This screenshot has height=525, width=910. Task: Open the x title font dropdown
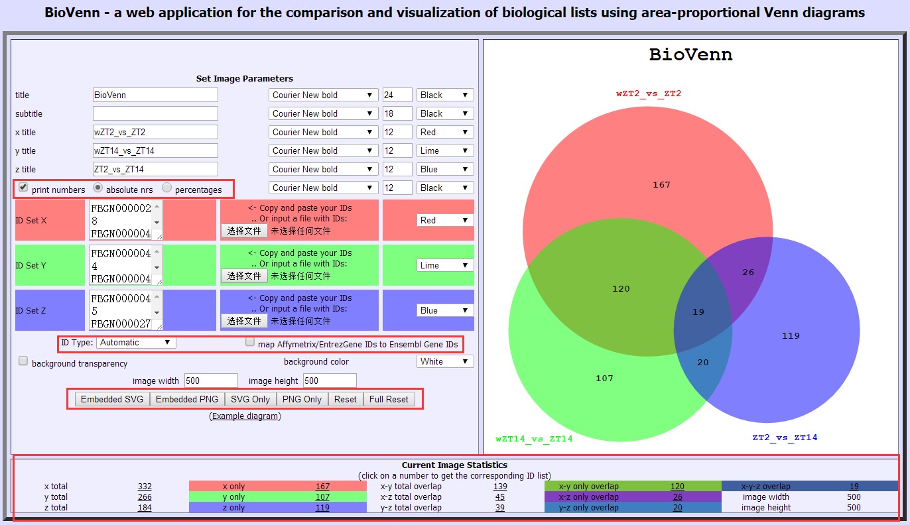pos(323,132)
